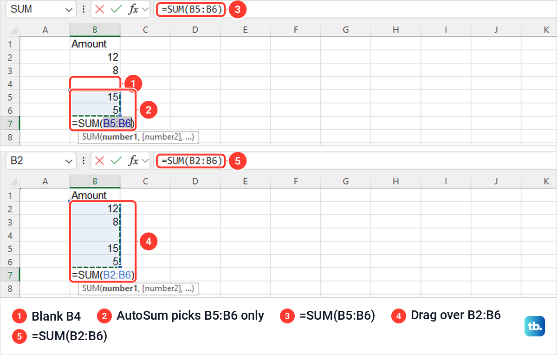Image resolution: width=557 pixels, height=355 pixels.
Task: Select row 1 header in the upper worksheet
Action: coord(10,44)
